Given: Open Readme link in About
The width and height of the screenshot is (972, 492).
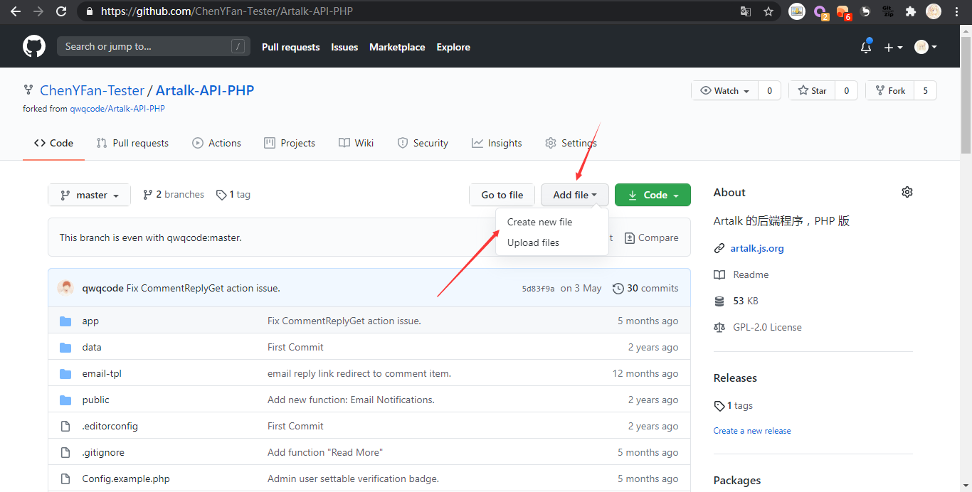Looking at the screenshot, I should click(751, 274).
